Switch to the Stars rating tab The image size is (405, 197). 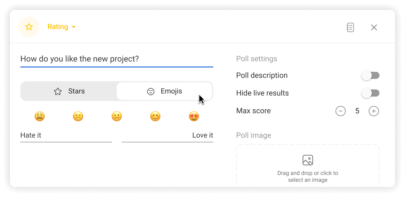tap(69, 91)
